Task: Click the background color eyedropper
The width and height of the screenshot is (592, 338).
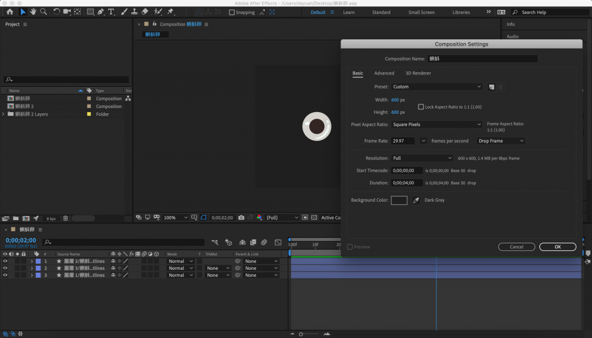Action: [x=416, y=200]
